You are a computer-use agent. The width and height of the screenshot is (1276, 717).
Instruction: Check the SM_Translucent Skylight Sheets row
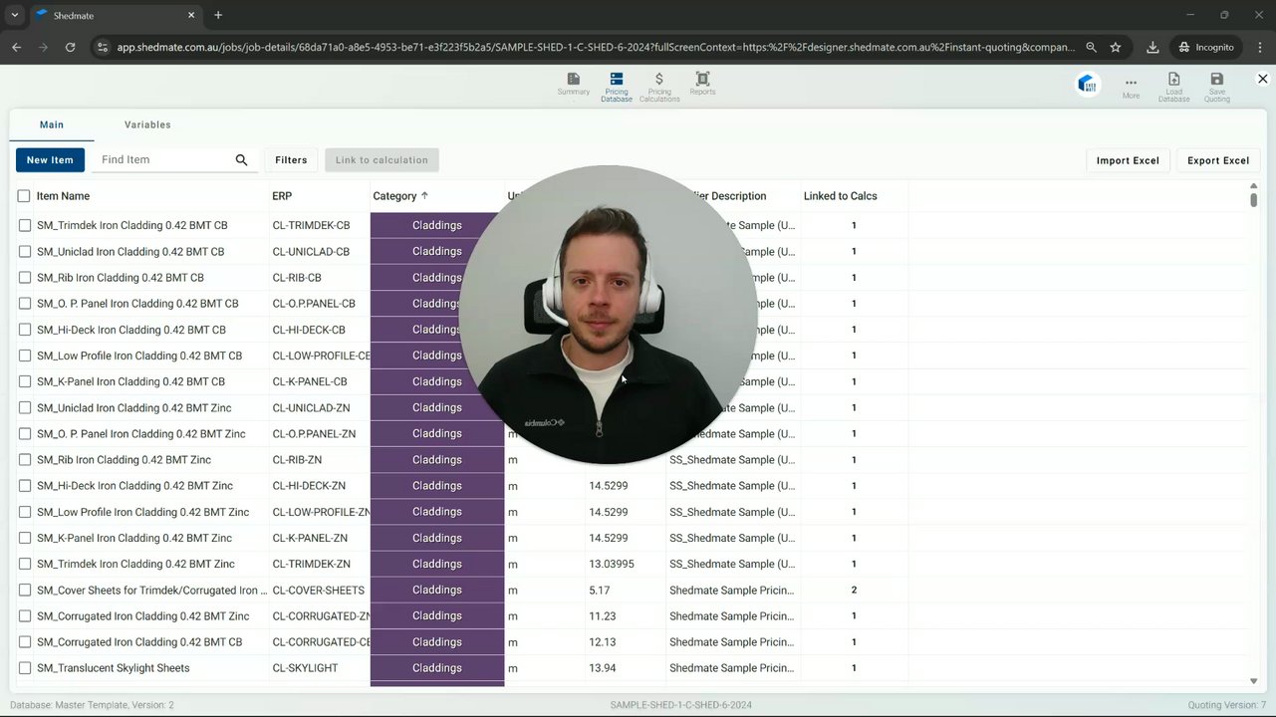point(25,668)
